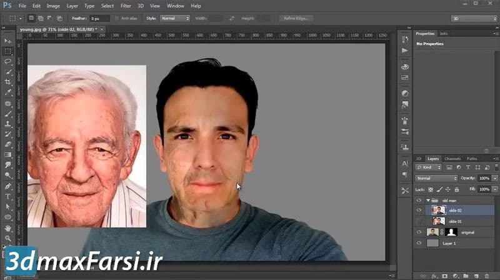
Task: Select the Crop tool
Action: point(8,82)
